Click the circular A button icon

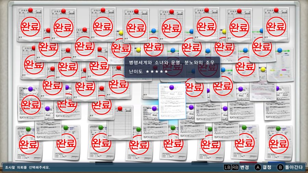click(258, 167)
